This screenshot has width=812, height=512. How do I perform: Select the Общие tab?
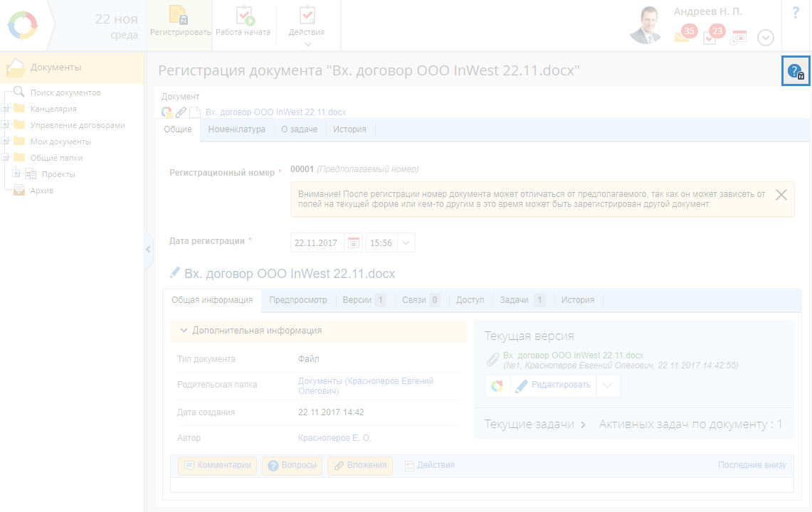(x=178, y=129)
